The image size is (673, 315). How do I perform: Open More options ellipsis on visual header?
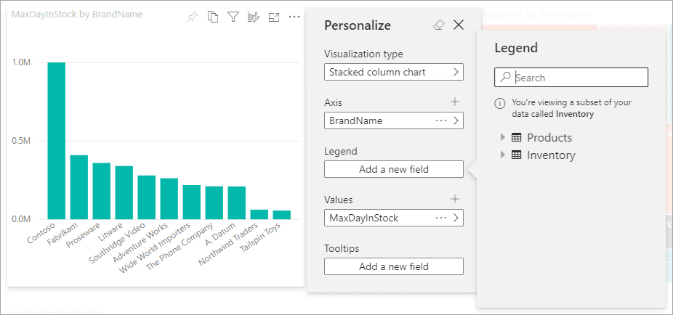294,17
